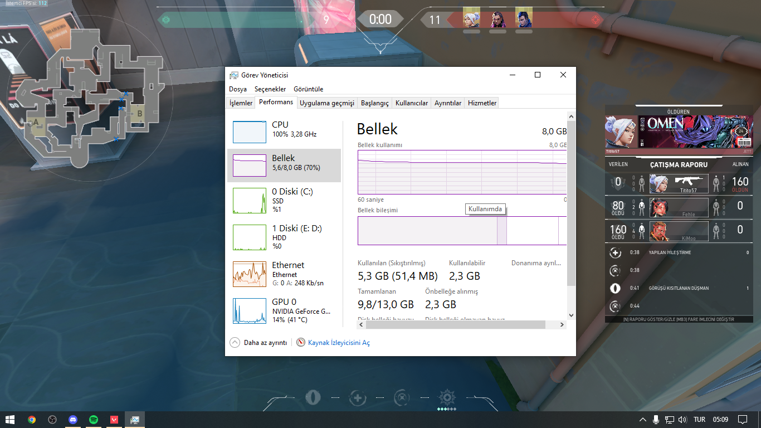Select the Performans tab
This screenshot has width=761, height=428.
[x=276, y=102]
